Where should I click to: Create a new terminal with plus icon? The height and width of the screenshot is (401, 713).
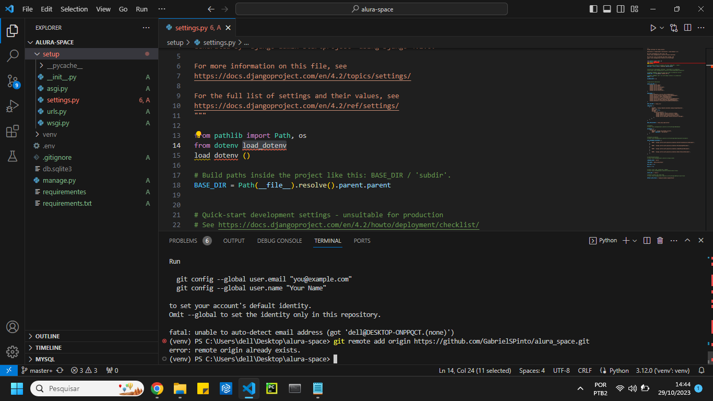[x=626, y=241]
